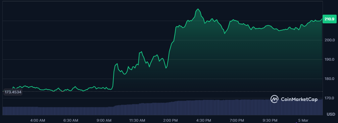Click the USD currency label
Viewport: 338px width, 123px height.
pyautogui.click(x=331, y=114)
